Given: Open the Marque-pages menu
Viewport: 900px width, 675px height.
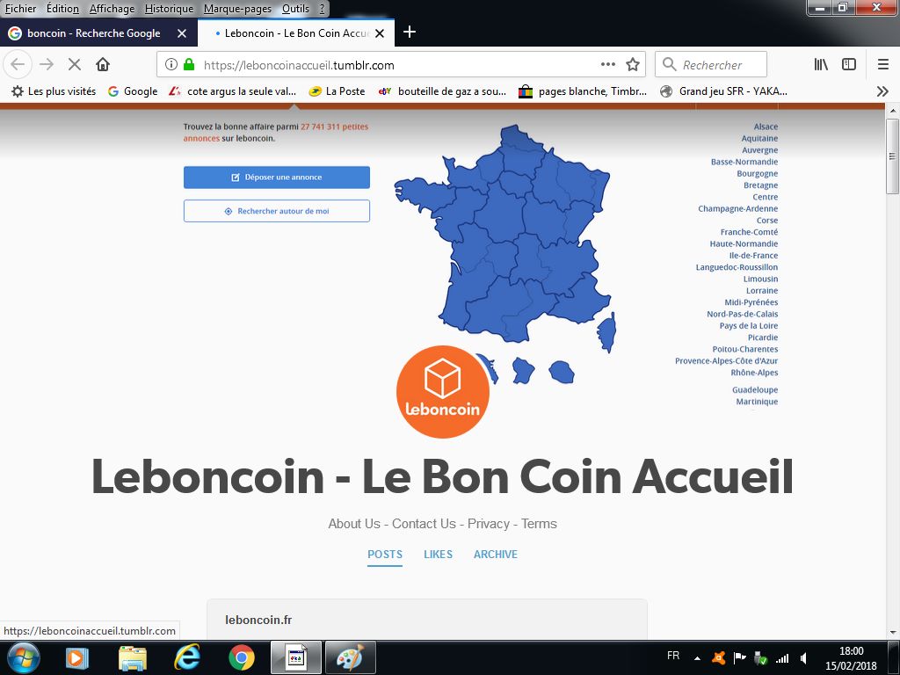Looking at the screenshot, I should pyautogui.click(x=237, y=9).
